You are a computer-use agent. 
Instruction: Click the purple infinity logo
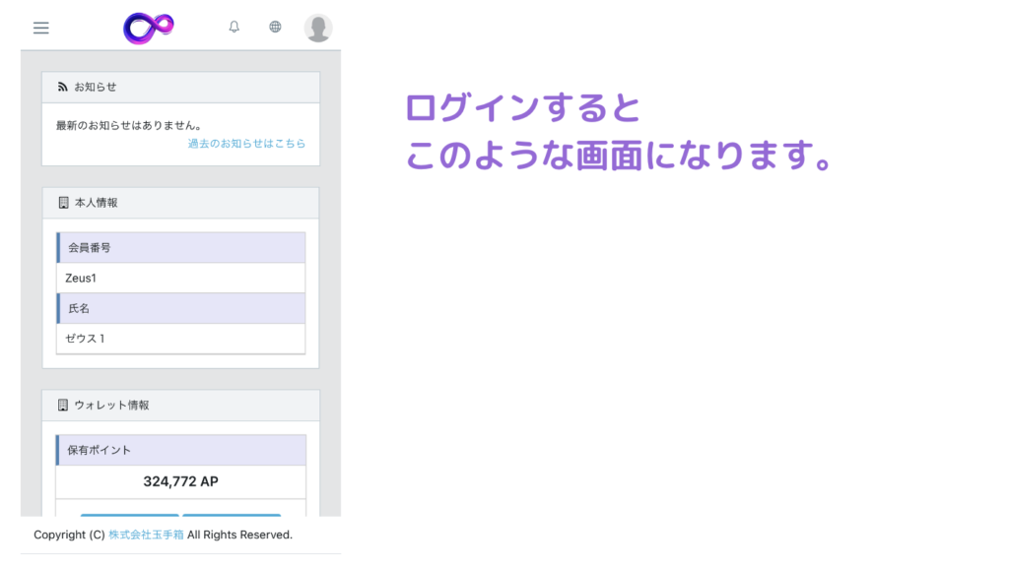149,28
